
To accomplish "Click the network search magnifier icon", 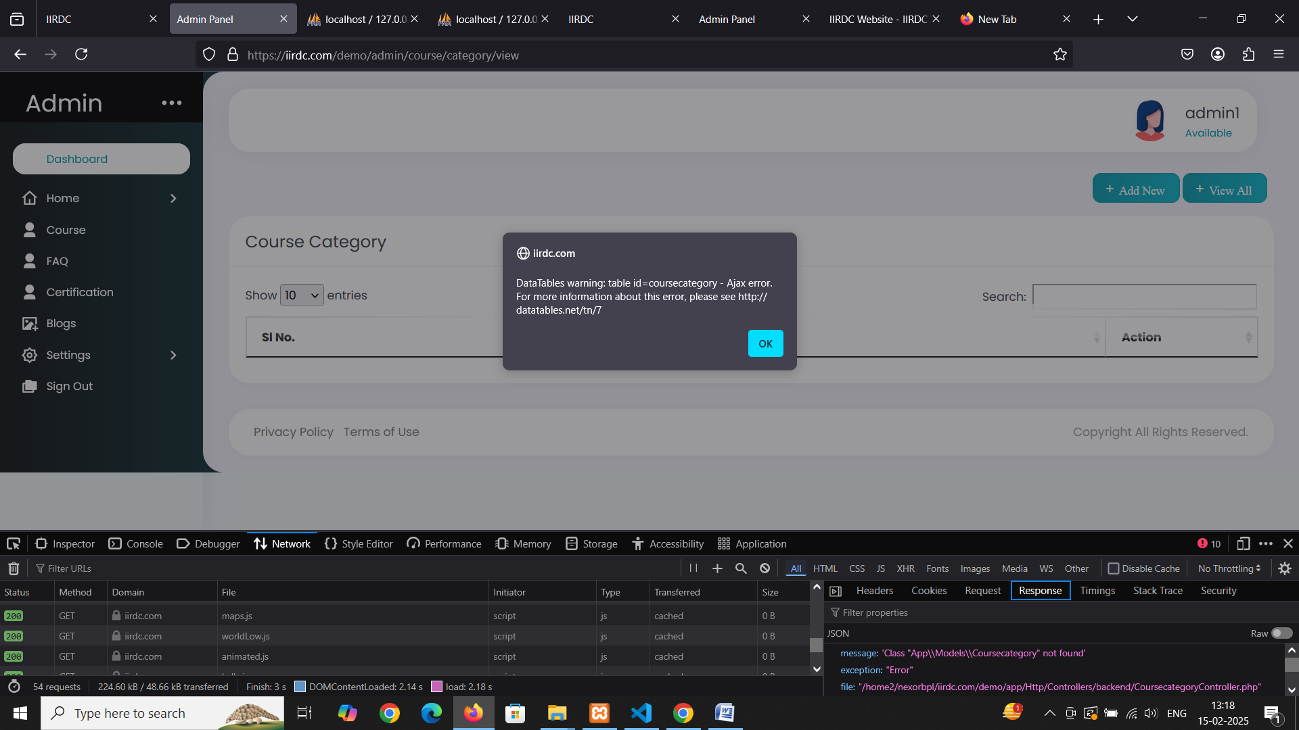I will coord(741,568).
